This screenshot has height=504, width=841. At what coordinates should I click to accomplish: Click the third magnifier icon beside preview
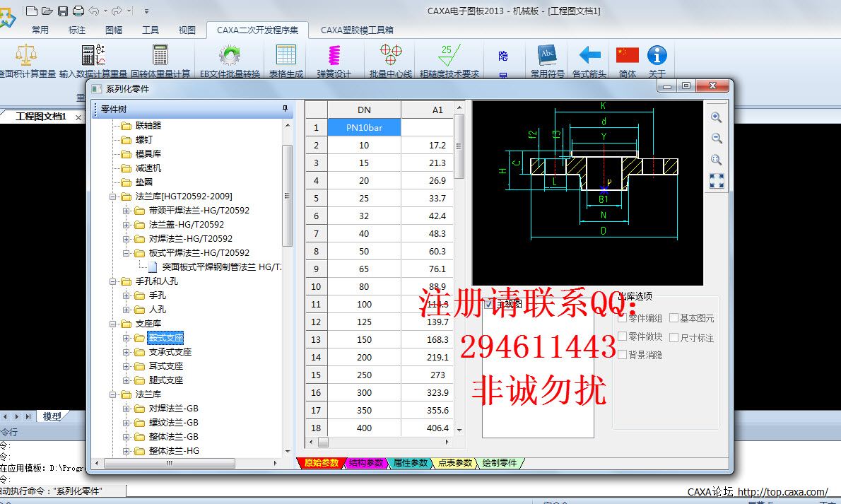716,160
